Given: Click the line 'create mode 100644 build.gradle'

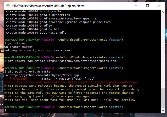Looking at the screenshot, I should (33, 11).
